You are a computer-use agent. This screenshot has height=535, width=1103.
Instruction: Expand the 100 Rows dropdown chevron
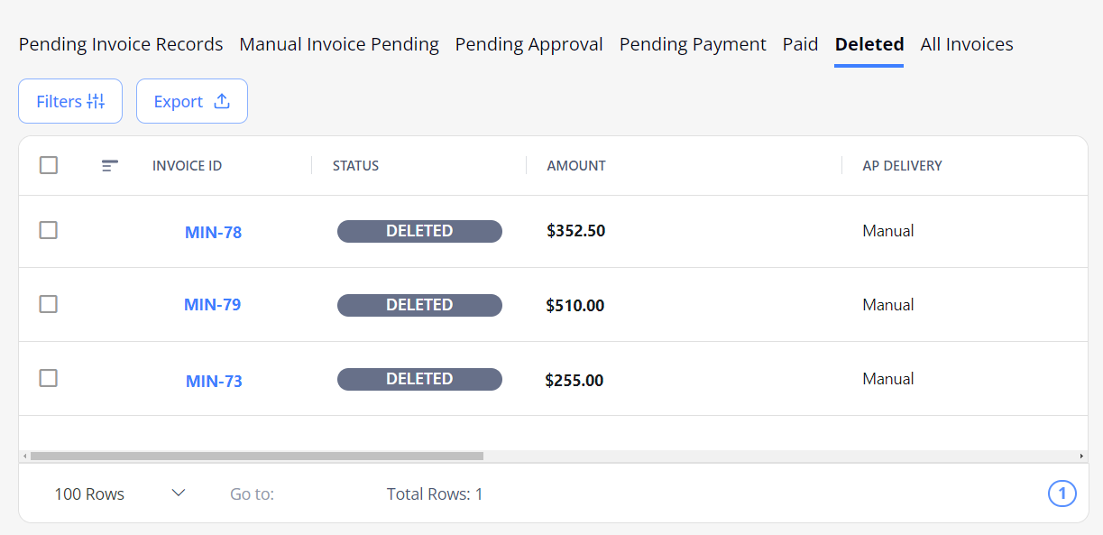coord(179,493)
